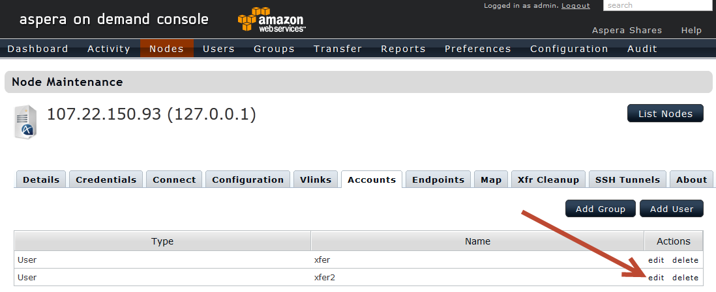
Task: Switch to the Endpoints tab
Action: tap(438, 179)
